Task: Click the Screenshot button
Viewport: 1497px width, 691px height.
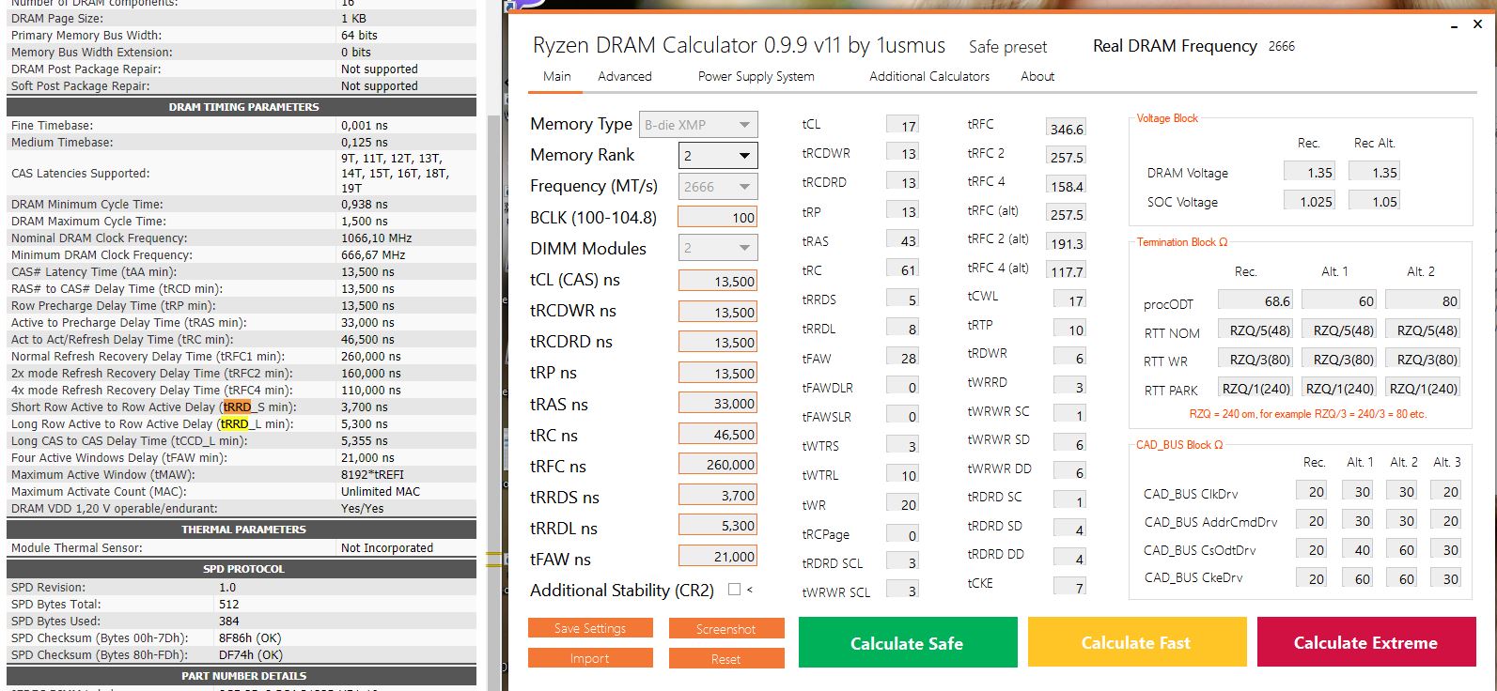Action: [x=726, y=628]
